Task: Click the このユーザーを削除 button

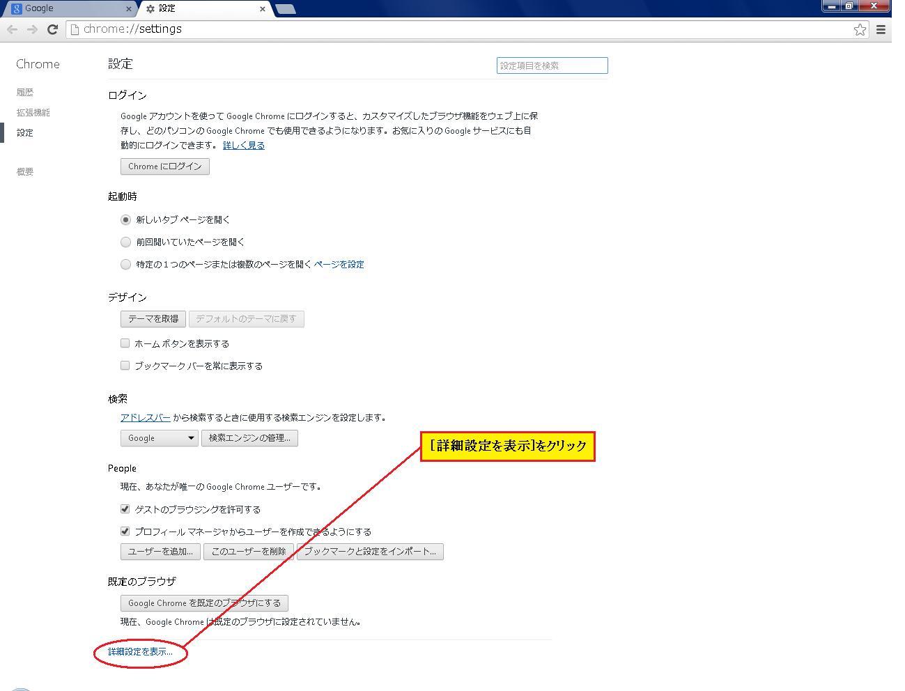Action: point(249,552)
